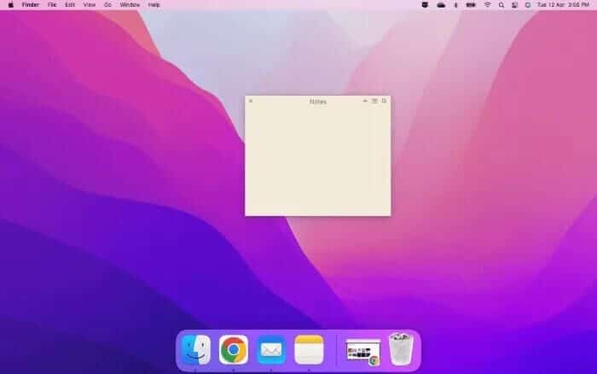Open Siri from the menu bar
Screen dimensions: 597x374
tap(528, 5)
